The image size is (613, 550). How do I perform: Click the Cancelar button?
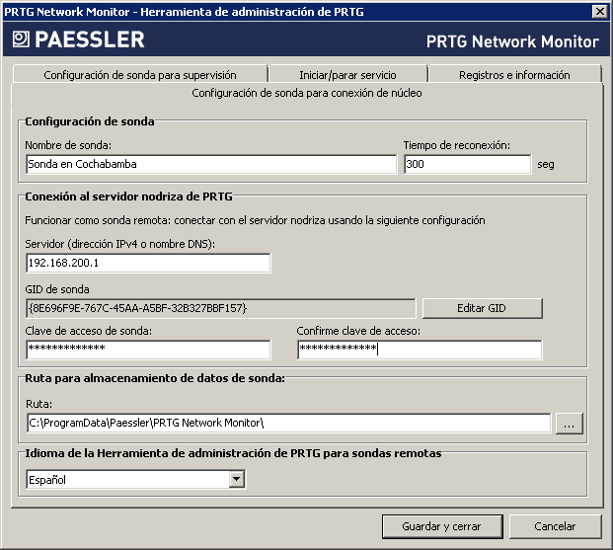555,526
